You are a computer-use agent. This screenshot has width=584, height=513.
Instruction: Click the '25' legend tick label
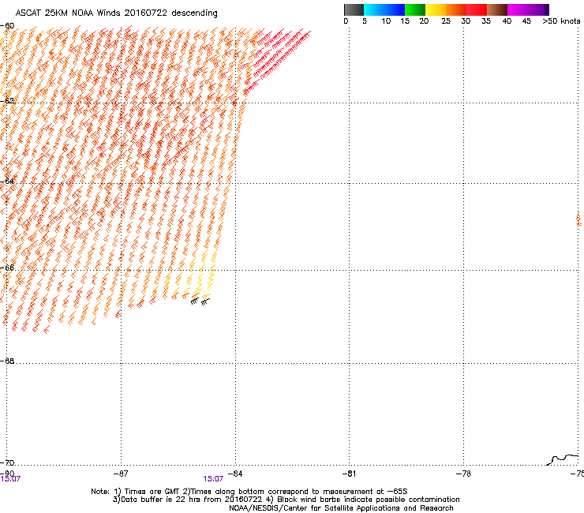[446, 21]
